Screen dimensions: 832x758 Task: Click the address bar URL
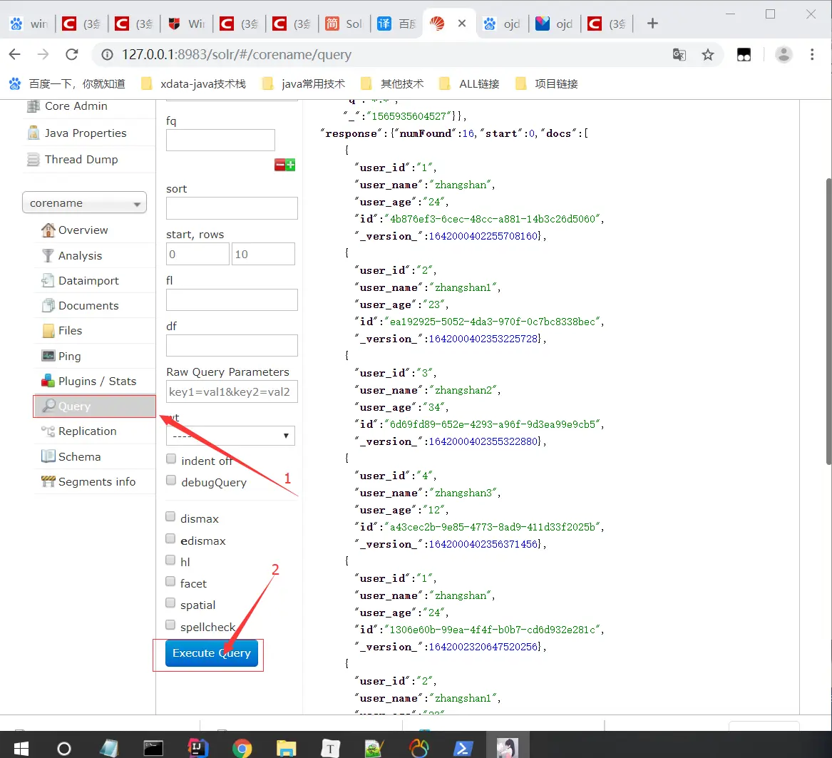[x=237, y=55]
